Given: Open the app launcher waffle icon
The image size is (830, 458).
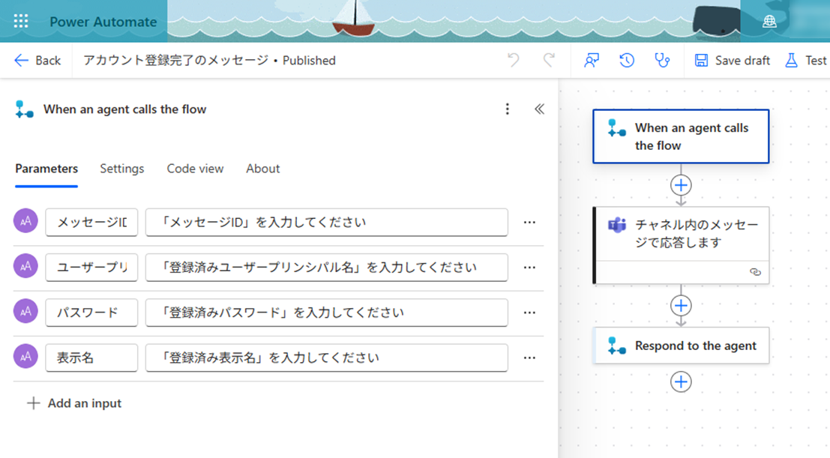Looking at the screenshot, I should 21,21.
